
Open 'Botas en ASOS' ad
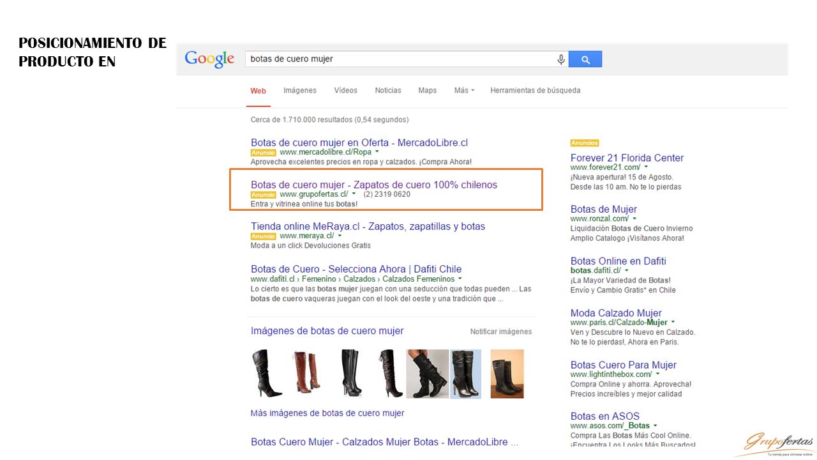(605, 416)
